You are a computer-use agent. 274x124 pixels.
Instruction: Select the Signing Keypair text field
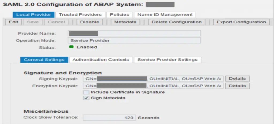point(153,79)
